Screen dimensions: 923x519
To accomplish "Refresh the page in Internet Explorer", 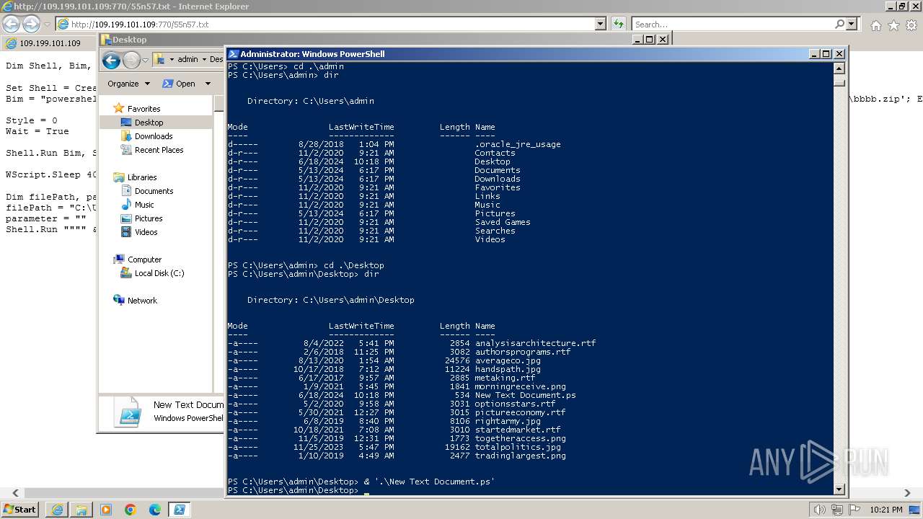I will point(619,25).
